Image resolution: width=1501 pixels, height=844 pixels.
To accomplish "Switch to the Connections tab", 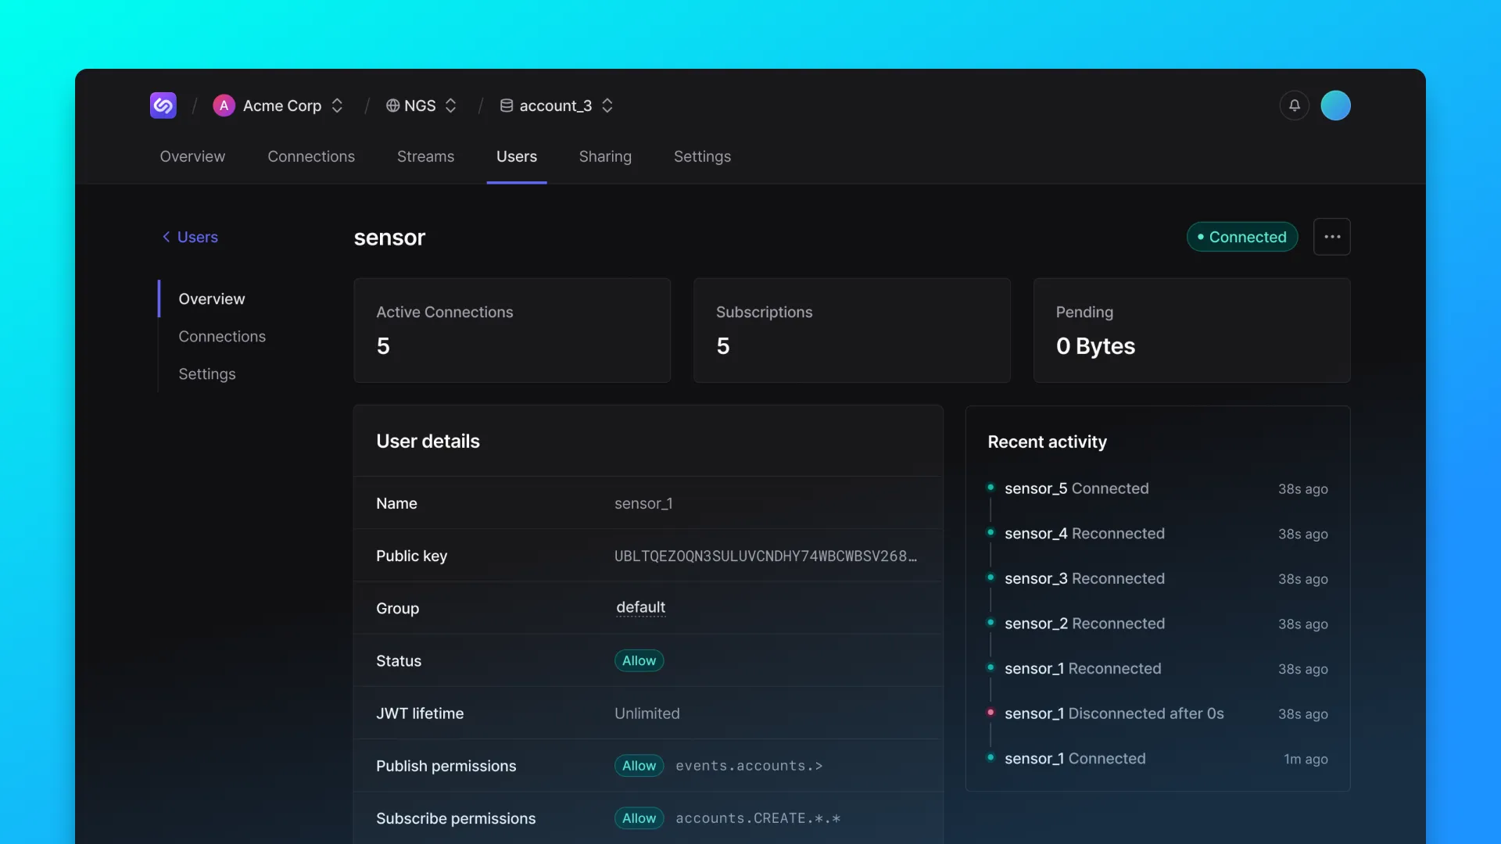I will tap(311, 156).
